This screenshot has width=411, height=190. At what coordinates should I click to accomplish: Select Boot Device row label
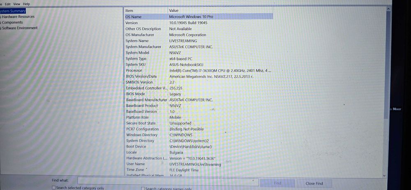136,146
